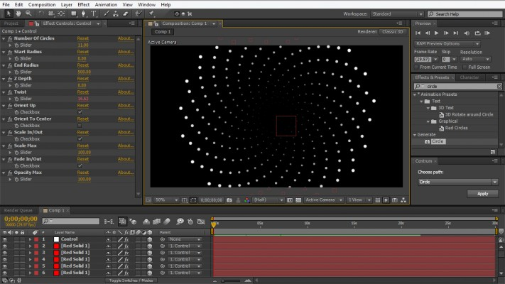Toggle the Orient Up checkbox

click(80, 112)
